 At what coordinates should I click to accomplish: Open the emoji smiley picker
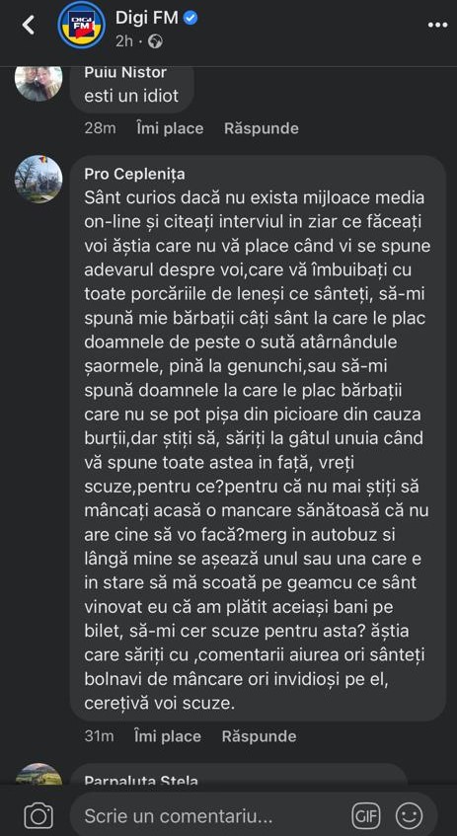[409, 815]
